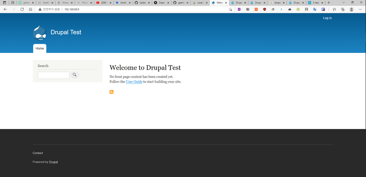Click inside the Search text field

tap(53, 75)
